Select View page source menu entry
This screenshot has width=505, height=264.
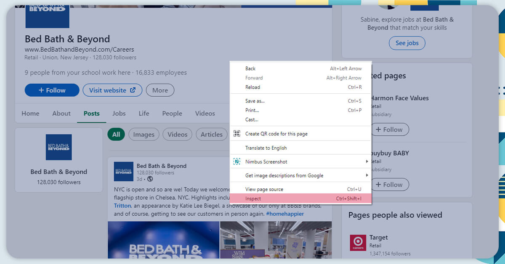[300, 189]
